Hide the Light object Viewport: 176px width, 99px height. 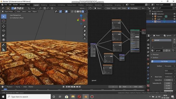[x=174, y=19]
